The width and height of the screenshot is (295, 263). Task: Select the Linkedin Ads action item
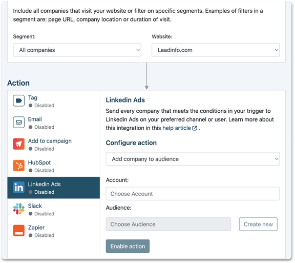pos(54,188)
